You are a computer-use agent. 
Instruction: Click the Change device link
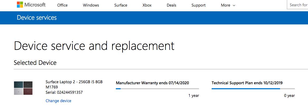coord(58,101)
